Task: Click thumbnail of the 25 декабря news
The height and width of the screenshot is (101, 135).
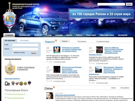Action: pyautogui.click(x=57, y=50)
